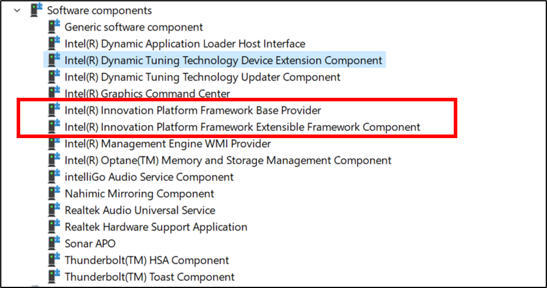Select Intel(R) Optane(TM) Memory and Storage Management Component
Screen dimensions: 547x288
[227, 160]
